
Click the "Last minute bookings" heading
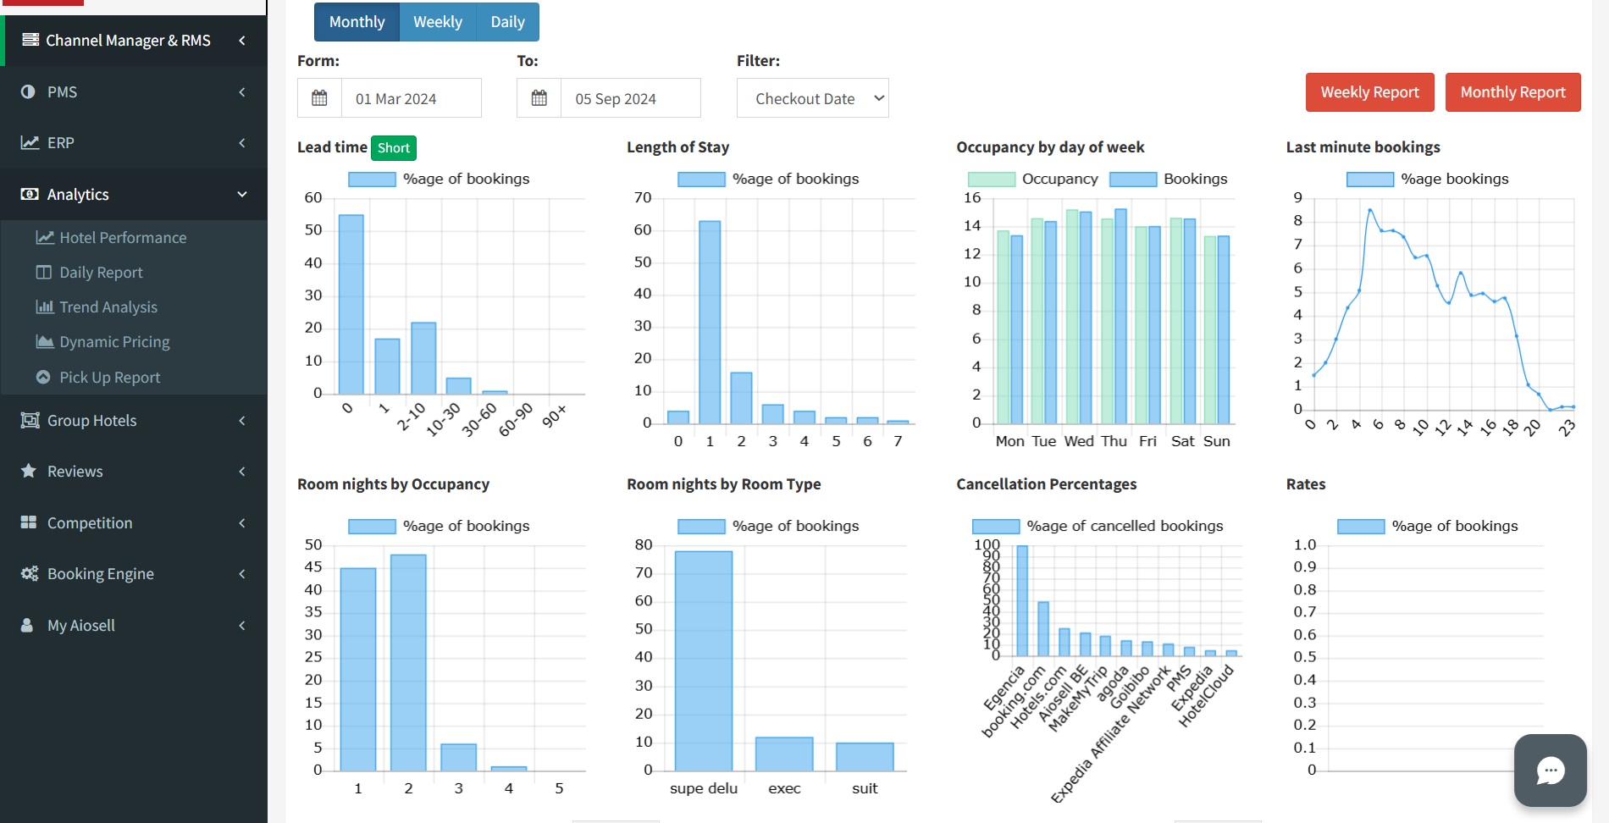click(1363, 147)
